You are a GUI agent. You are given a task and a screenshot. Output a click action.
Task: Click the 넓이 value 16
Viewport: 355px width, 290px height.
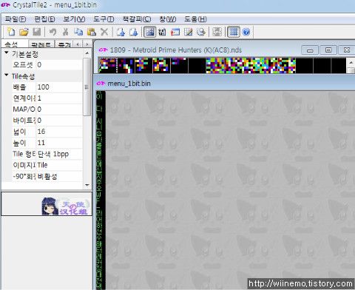[59, 132]
